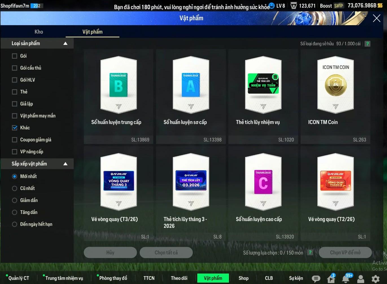Click the trophy icon in top bar
387x284 pixels.
(294, 6)
